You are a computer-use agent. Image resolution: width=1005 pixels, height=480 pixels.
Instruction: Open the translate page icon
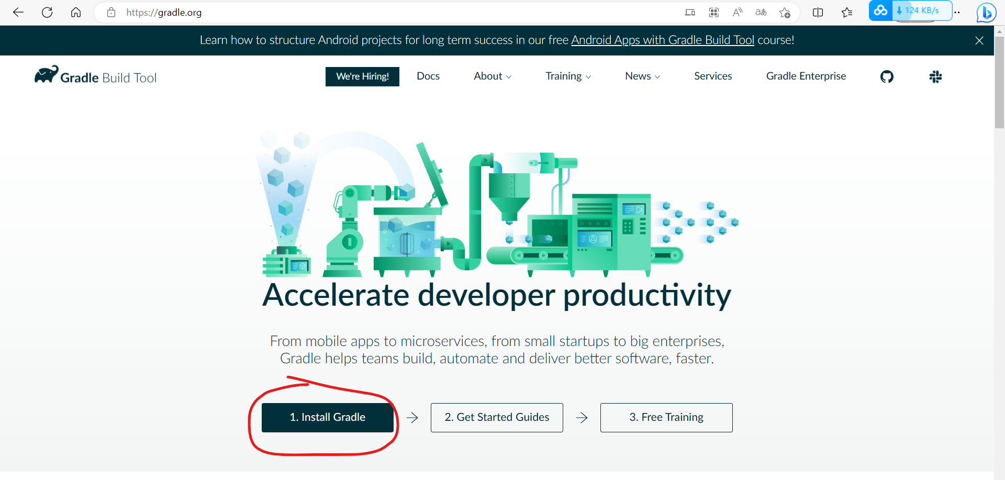tap(761, 12)
